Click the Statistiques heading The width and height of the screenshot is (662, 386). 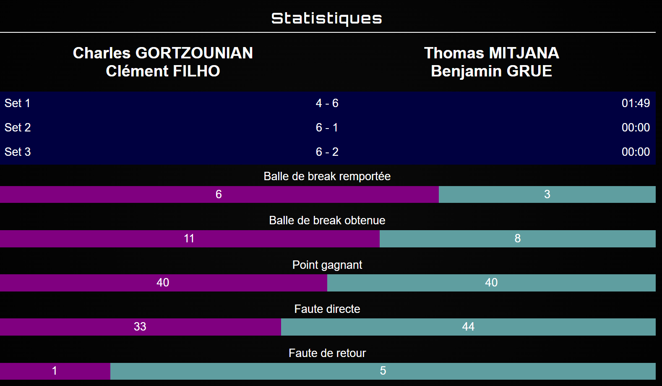click(x=326, y=18)
